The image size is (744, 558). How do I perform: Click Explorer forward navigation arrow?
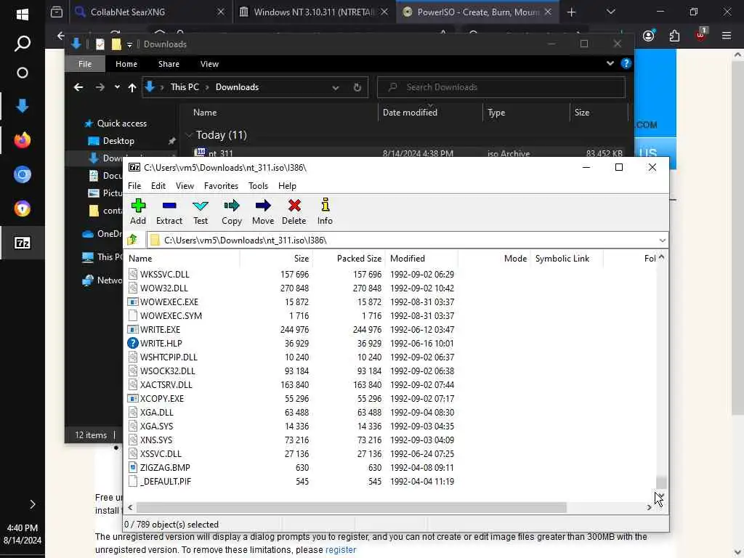(100, 87)
